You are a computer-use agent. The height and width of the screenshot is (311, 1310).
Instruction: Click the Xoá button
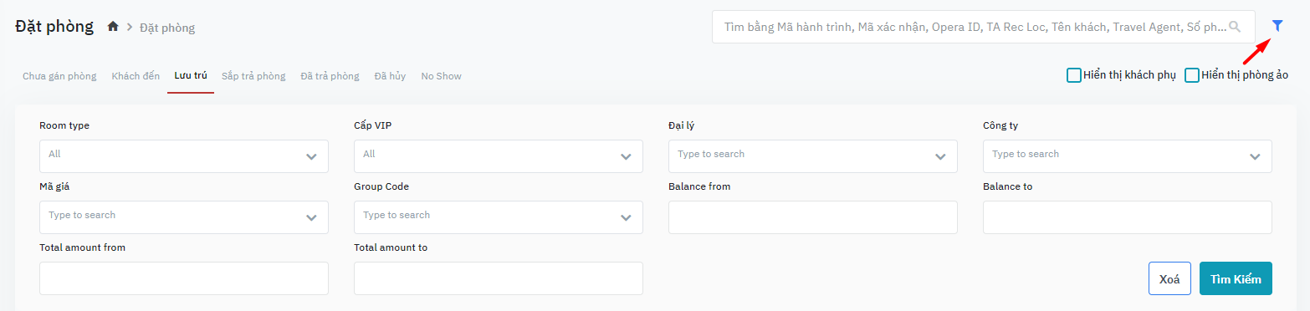(x=1169, y=278)
